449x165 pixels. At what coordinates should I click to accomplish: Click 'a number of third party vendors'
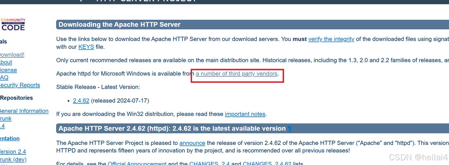[x=236, y=74]
